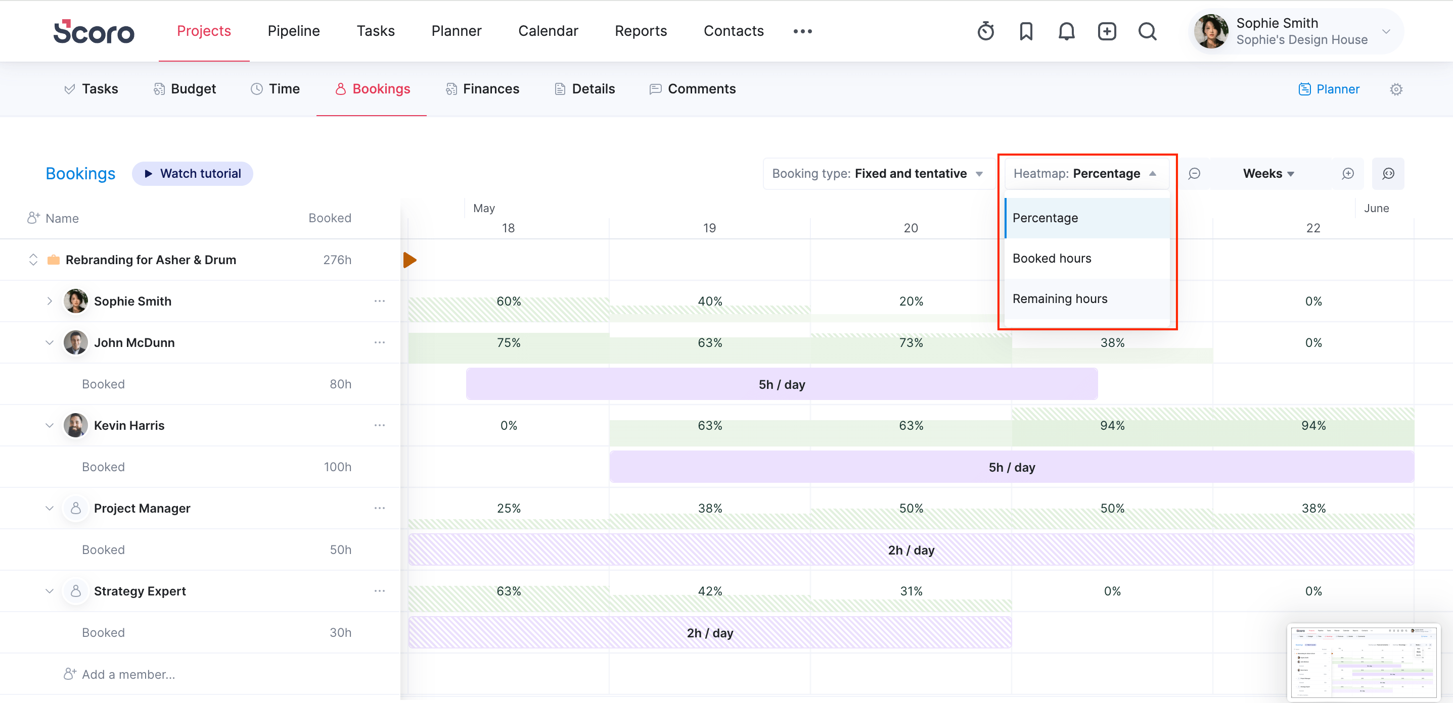Click John McDunn's 5h / day booking bar
Image resolution: width=1453 pixels, height=703 pixels.
[x=782, y=384]
